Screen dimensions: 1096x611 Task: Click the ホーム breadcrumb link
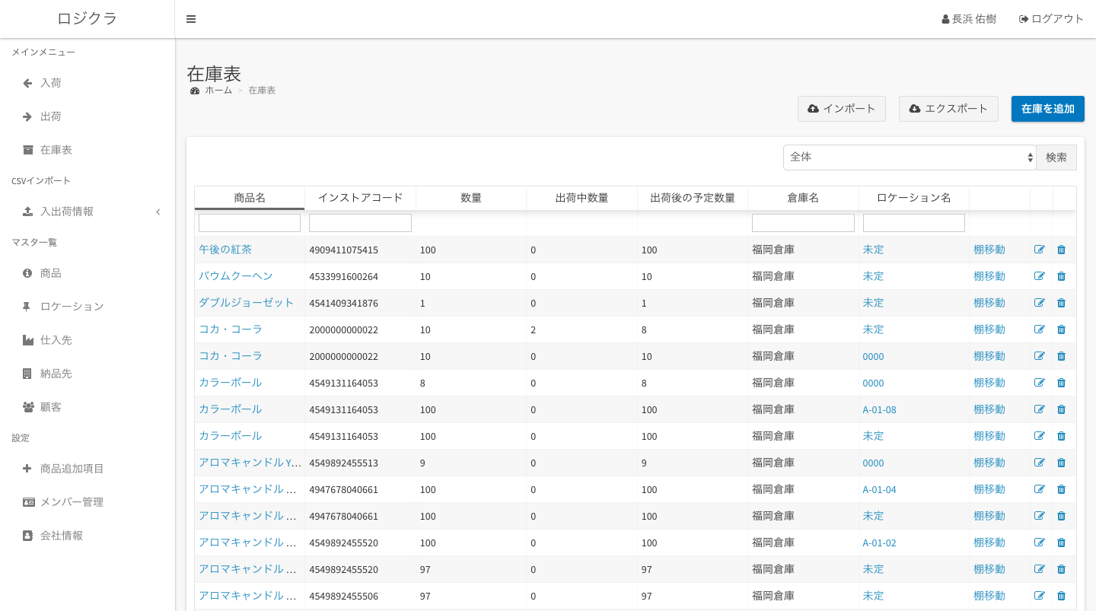218,90
